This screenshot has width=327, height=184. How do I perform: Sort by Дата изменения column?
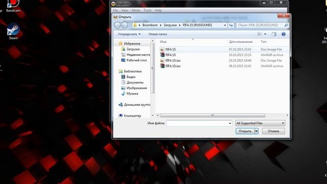click(241, 42)
